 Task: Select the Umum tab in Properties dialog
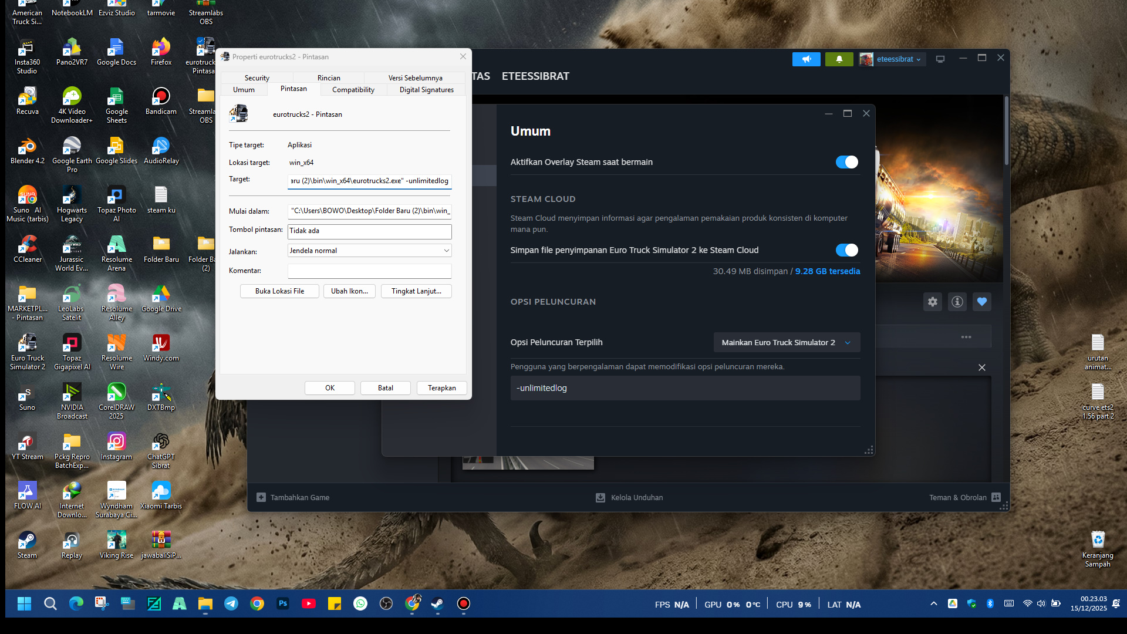[244, 90]
